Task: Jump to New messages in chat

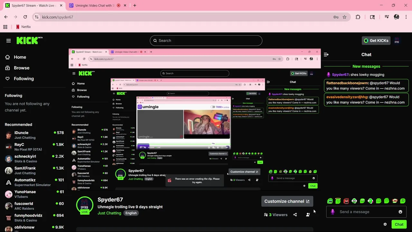Action: [366, 66]
